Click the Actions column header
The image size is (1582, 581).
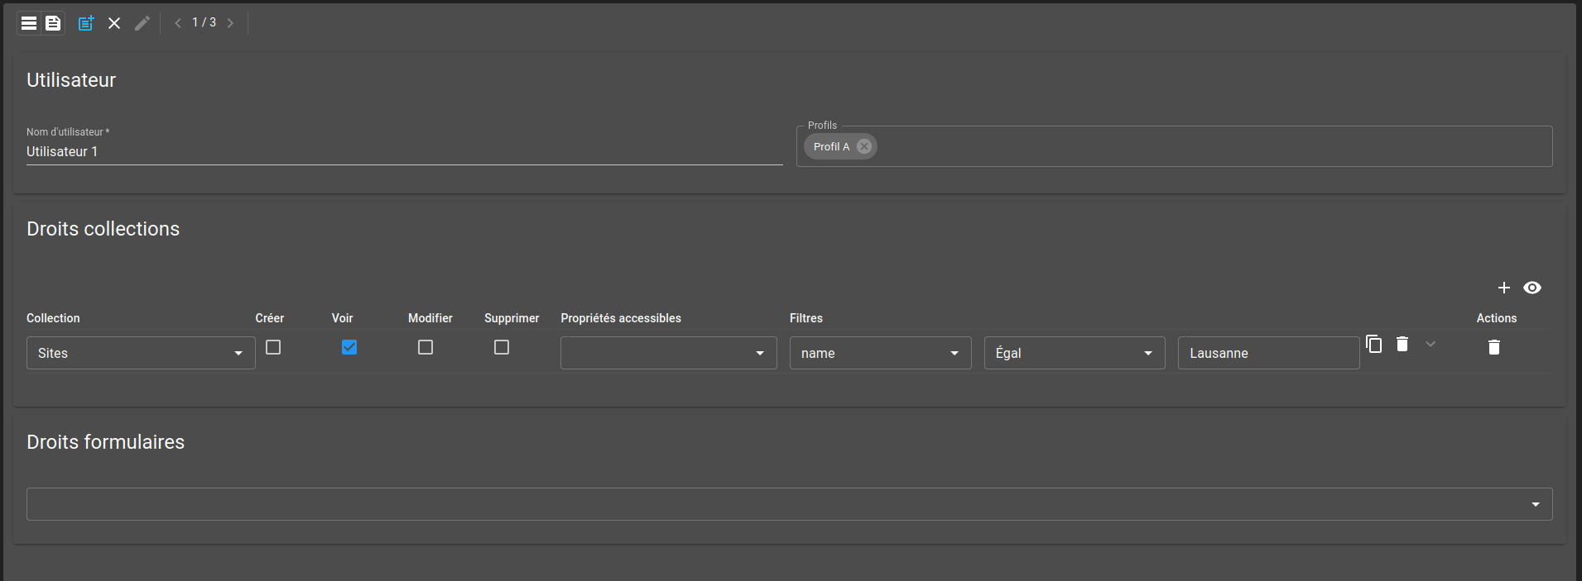[1497, 318]
